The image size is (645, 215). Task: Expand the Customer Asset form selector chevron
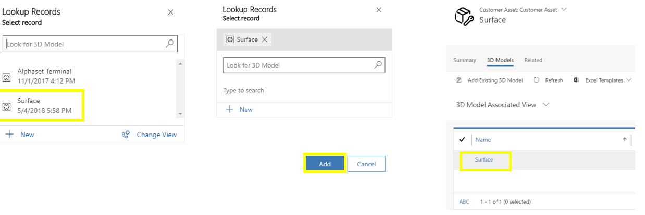pos(564,9)
